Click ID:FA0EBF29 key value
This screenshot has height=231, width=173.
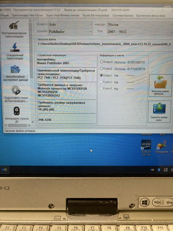click(x=136, y=69)
